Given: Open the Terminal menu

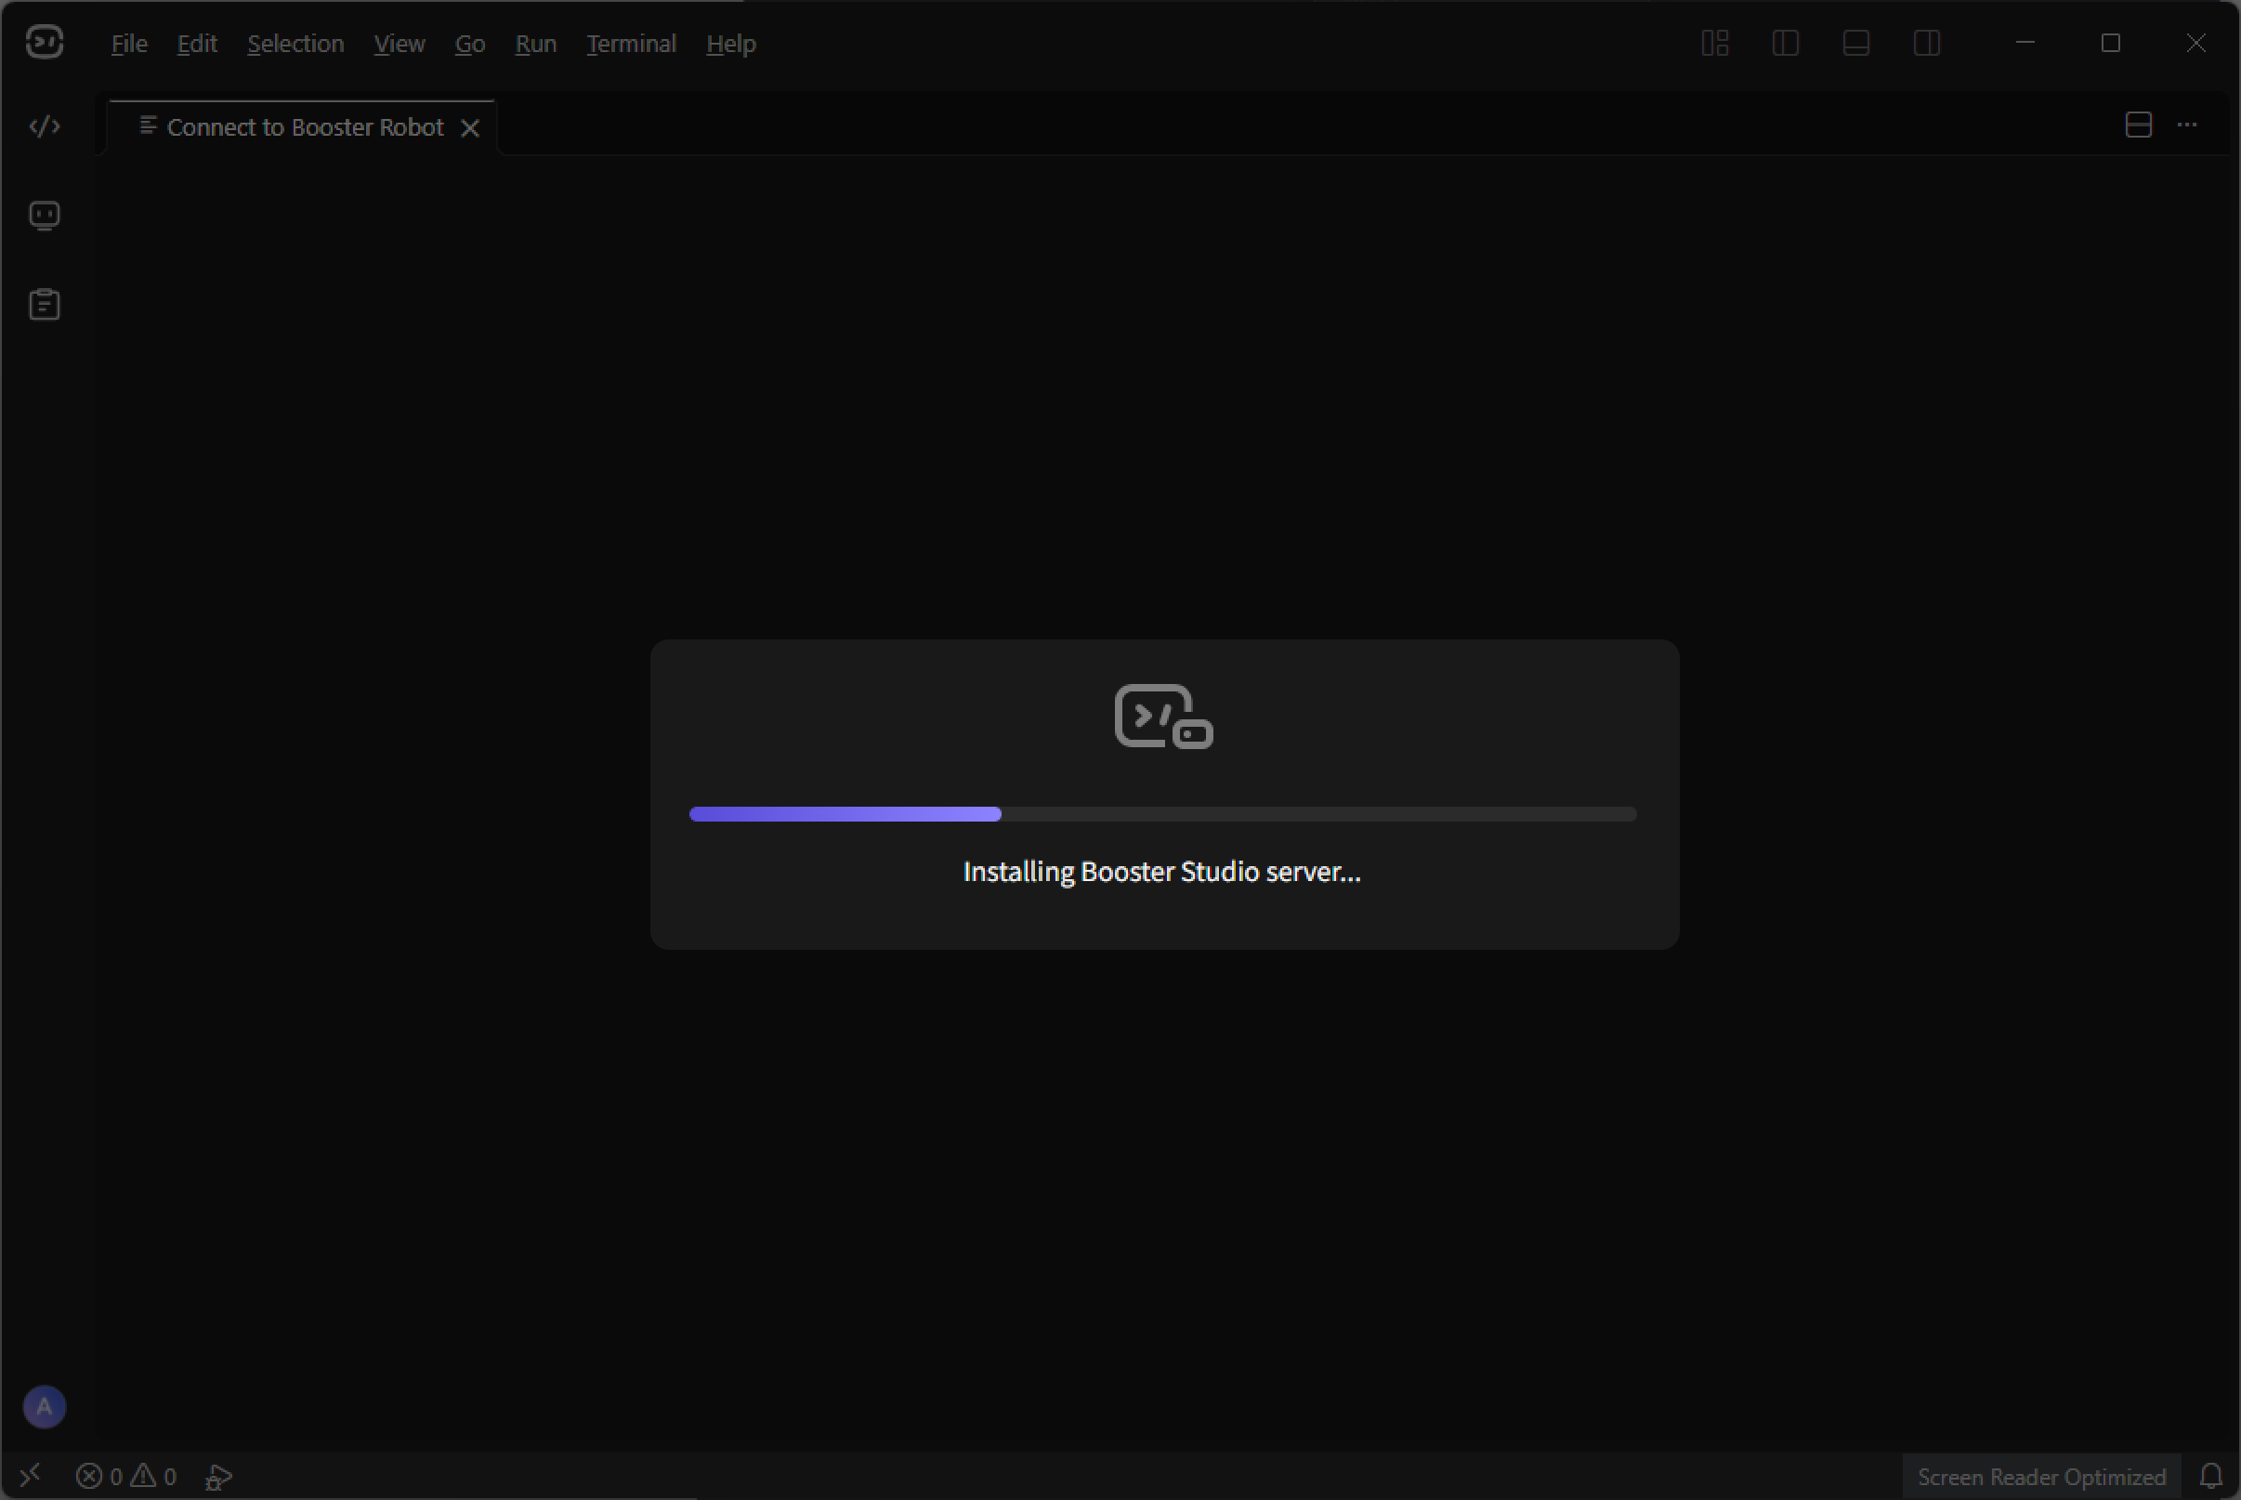Looking at the screenshot, I should pos(631,44).
